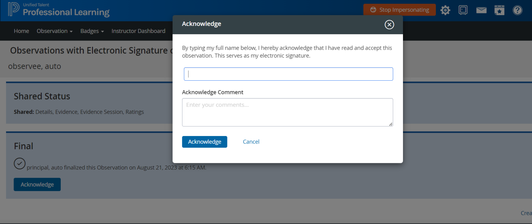Expand the Badges dropdown menu
The image size is (532, 224).
(92, 31)
